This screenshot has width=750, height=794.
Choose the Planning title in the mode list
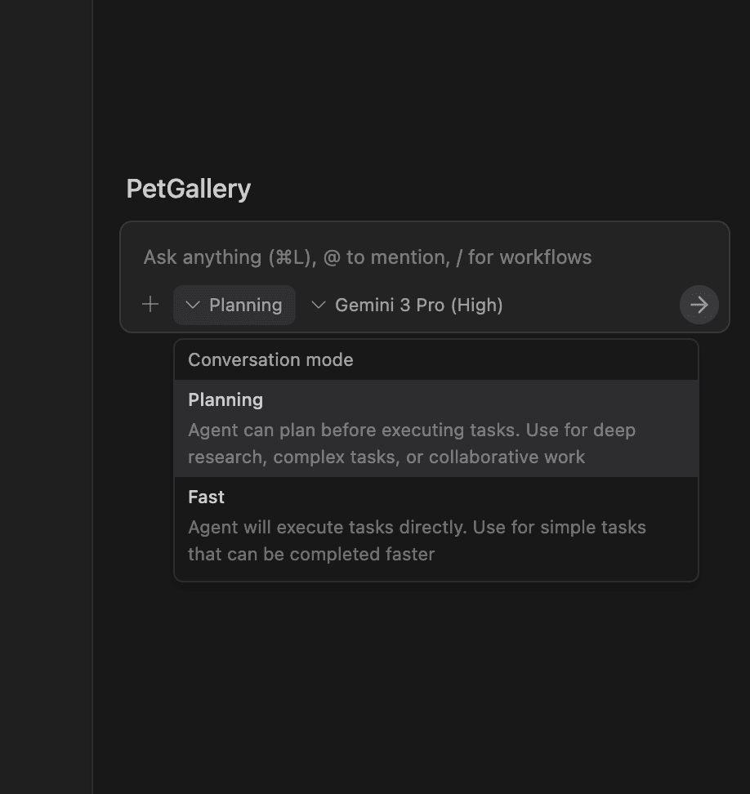pos(225,399)
